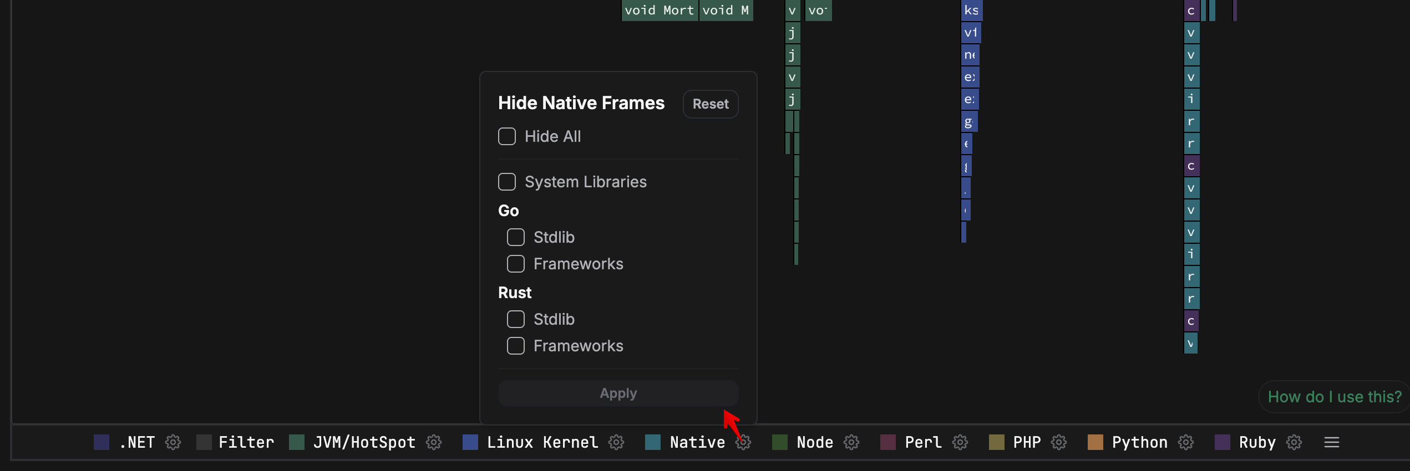
Task: Check the Hide All checkbox
Action: [x=507, y=136]
